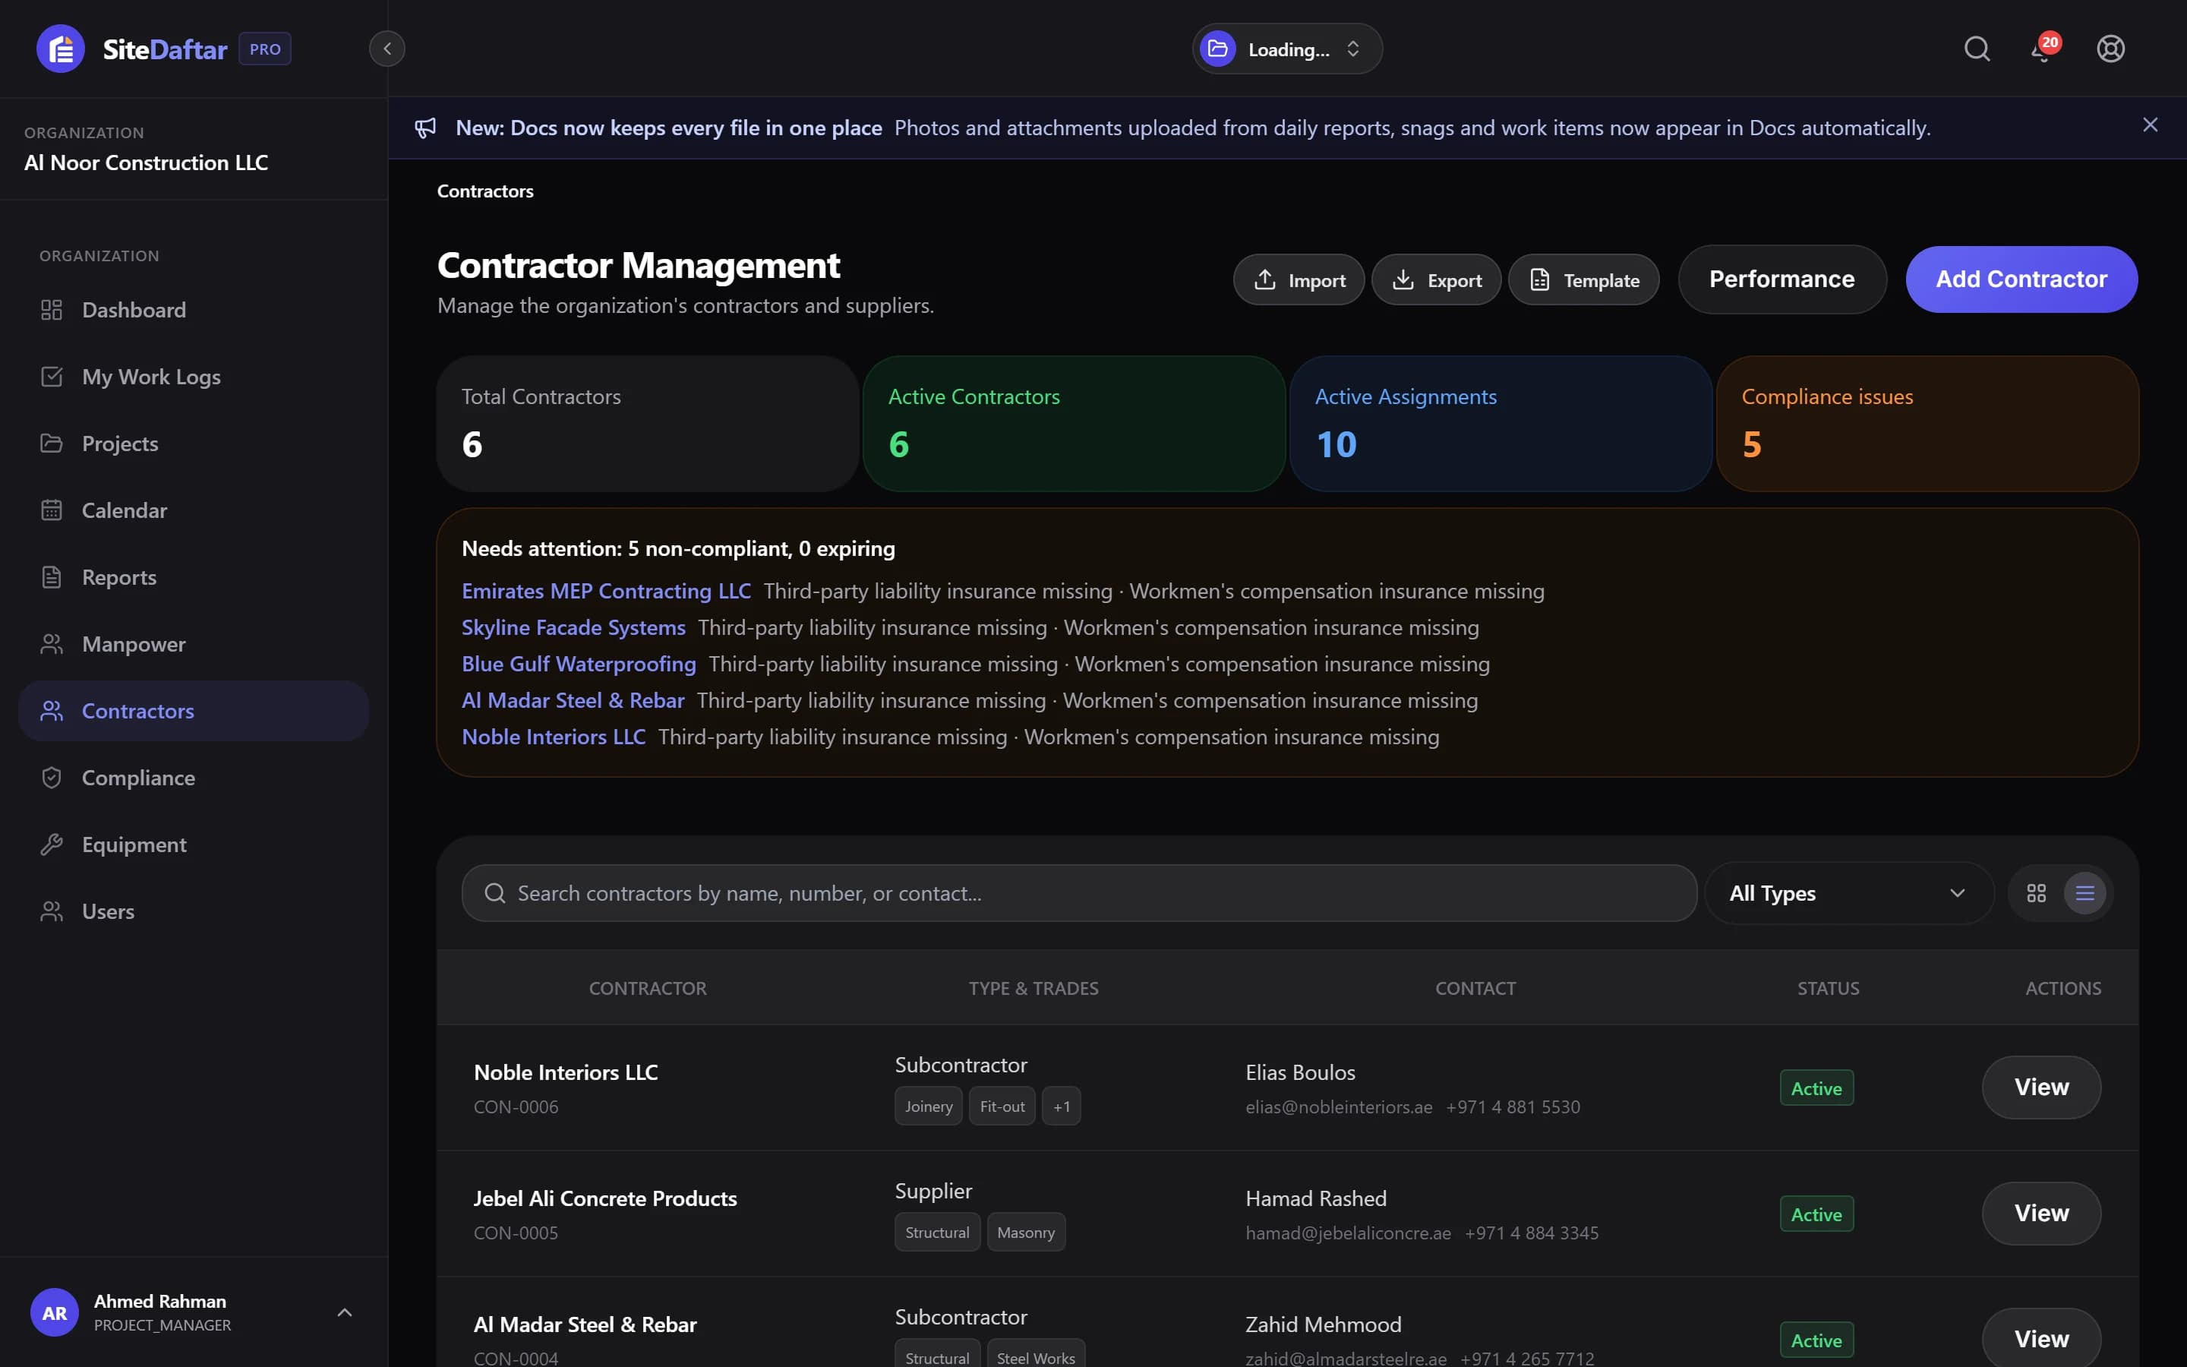Image resolution: width=2187 pixels, height=1367 pixels.
Task: Open Compliance in the sidebar
Action: 194,778
